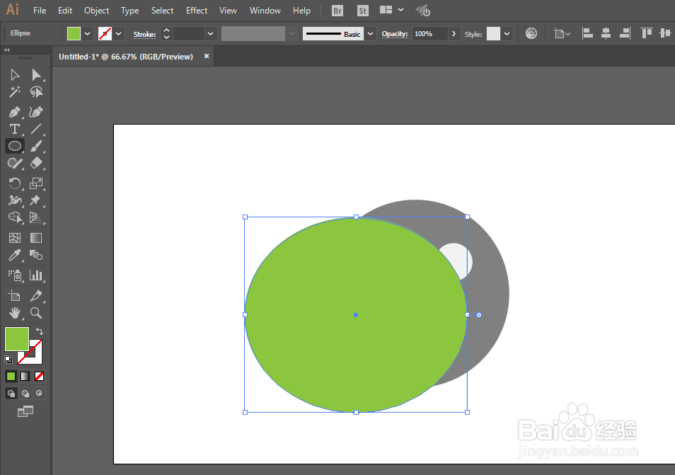Reset to default fill and stroke
This screenshot has height=475, width=675.
pyautogui.click(x=8, y=359)
